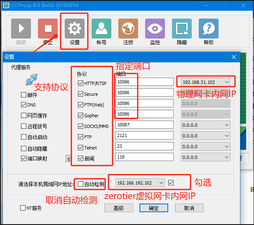Click the Gopher port field
The width and height of the screenshot is (254, 225).
coord(144,114)
